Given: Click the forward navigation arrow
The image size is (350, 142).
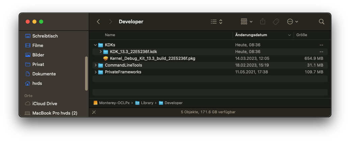Looking at the screenshot, I should (110, 22).
